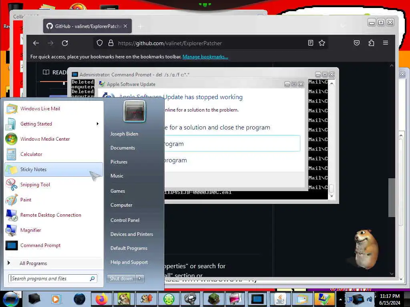410x307 pixels.
Task: Open Firefox application menu
Action: [x=386, y=43]
